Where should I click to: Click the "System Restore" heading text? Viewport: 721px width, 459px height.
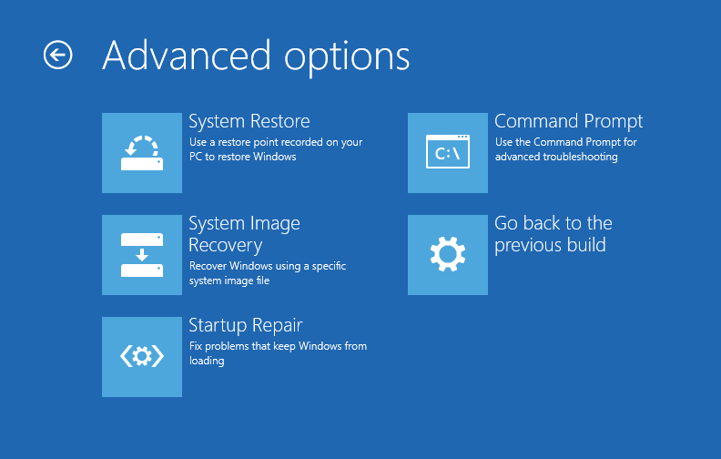[249, 121]
